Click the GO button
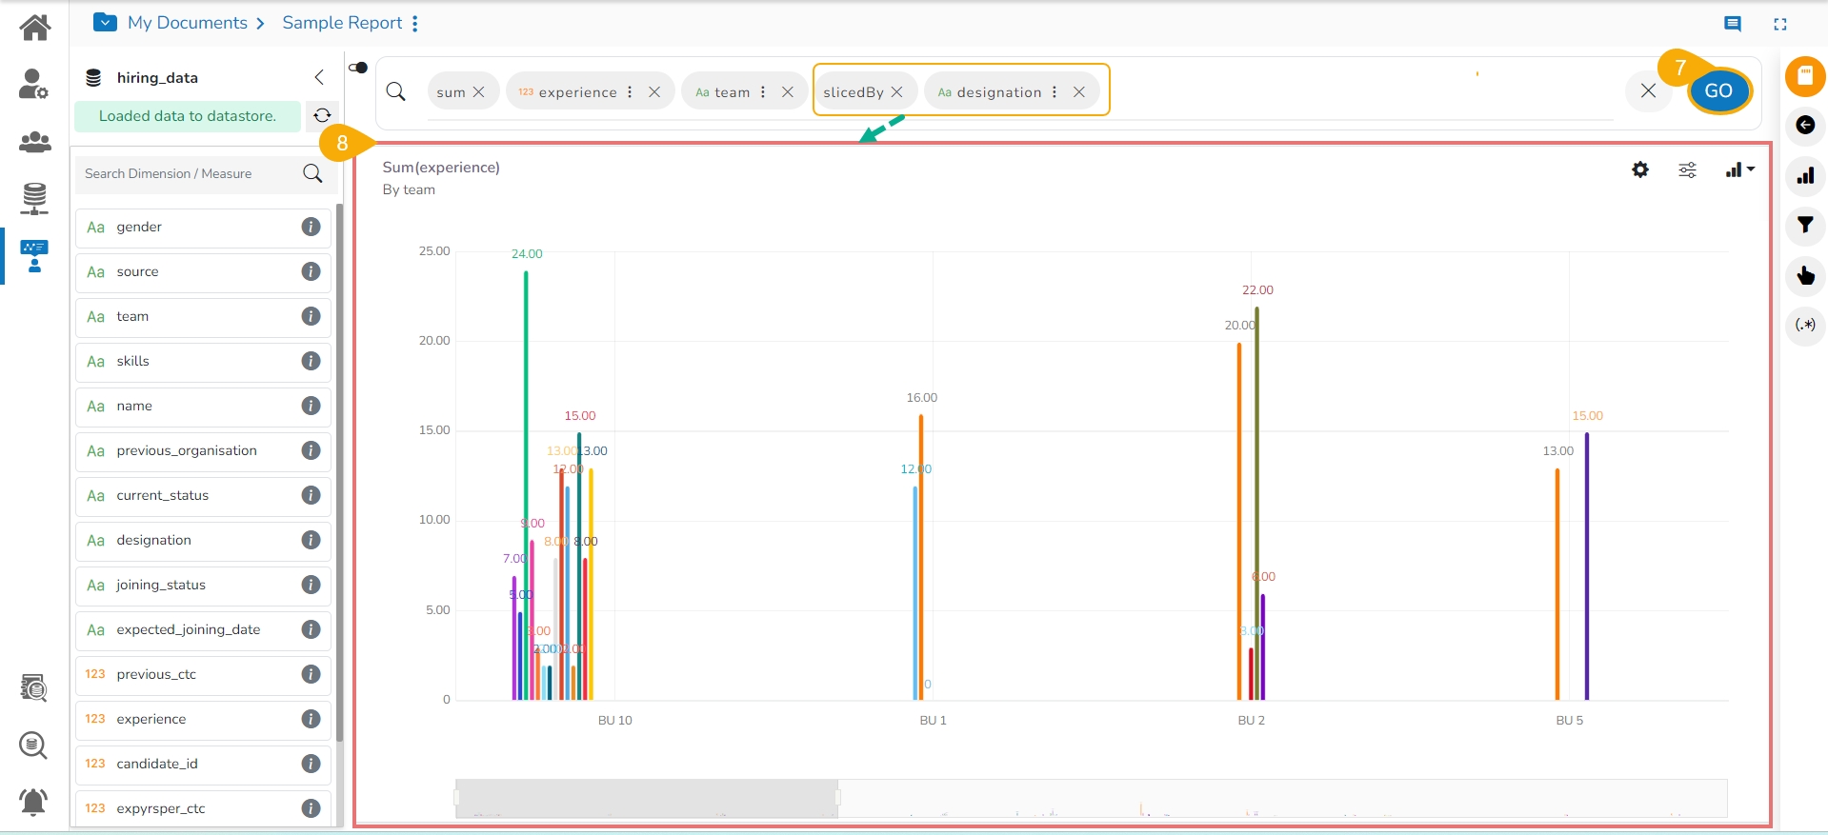The height and width of the screenshot is (835, 1828). click(1718, 91)
